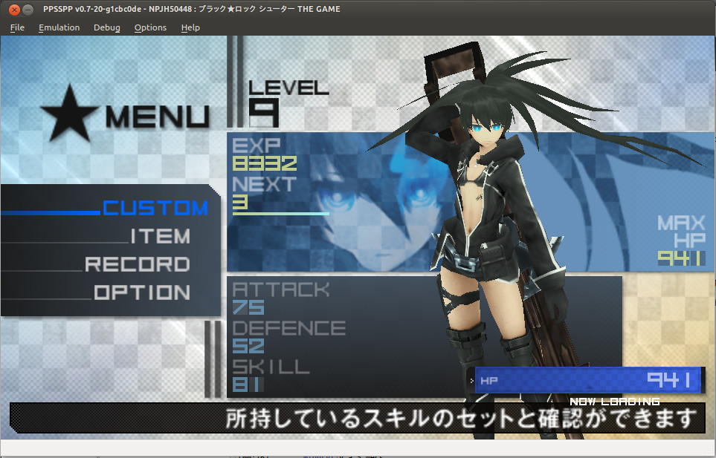
Task: Minimize the PPSSPP window
Action: point(28,9)
